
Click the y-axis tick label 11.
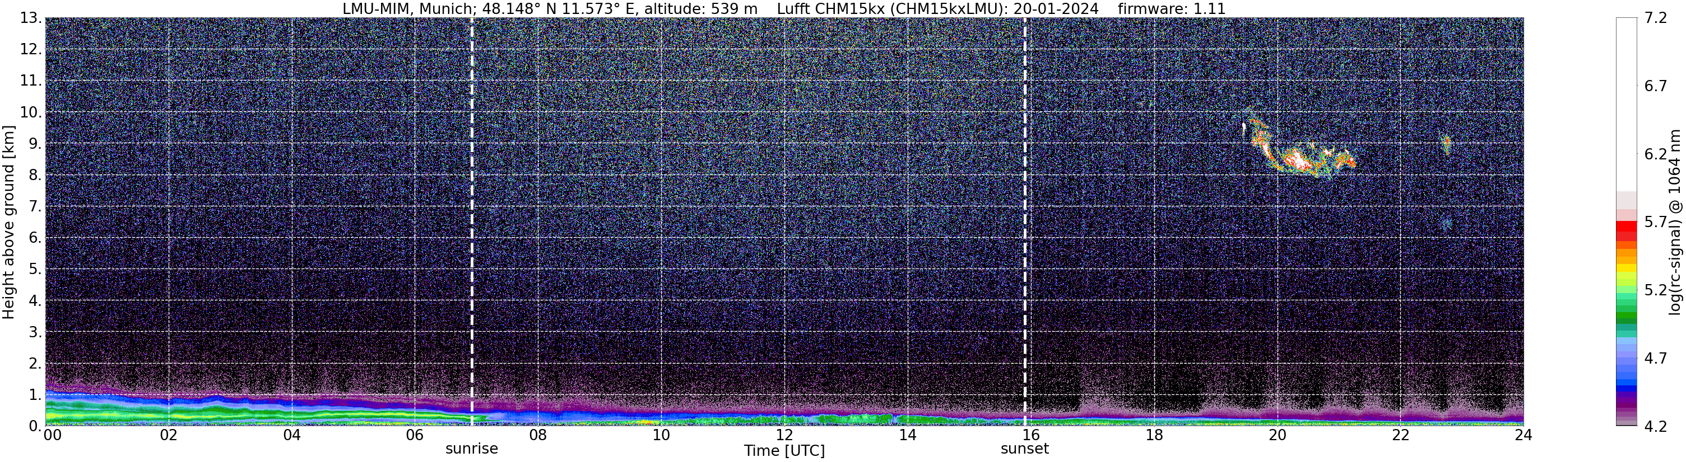pyautogui.click(x=31, y=81)
